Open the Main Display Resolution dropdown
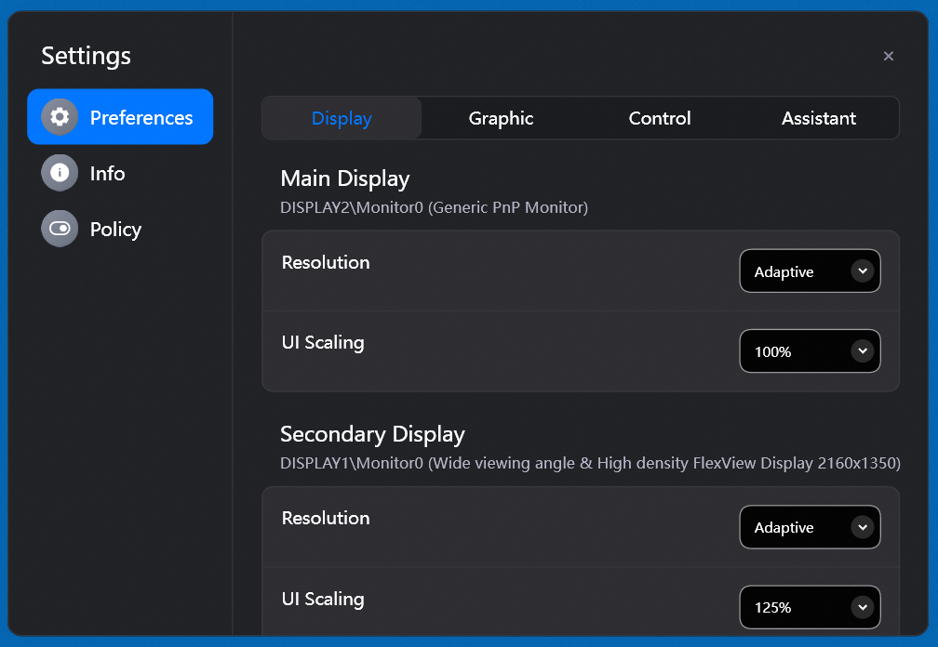Image resolution: width=938 pixels, height=647 pixels. point(809,271)
